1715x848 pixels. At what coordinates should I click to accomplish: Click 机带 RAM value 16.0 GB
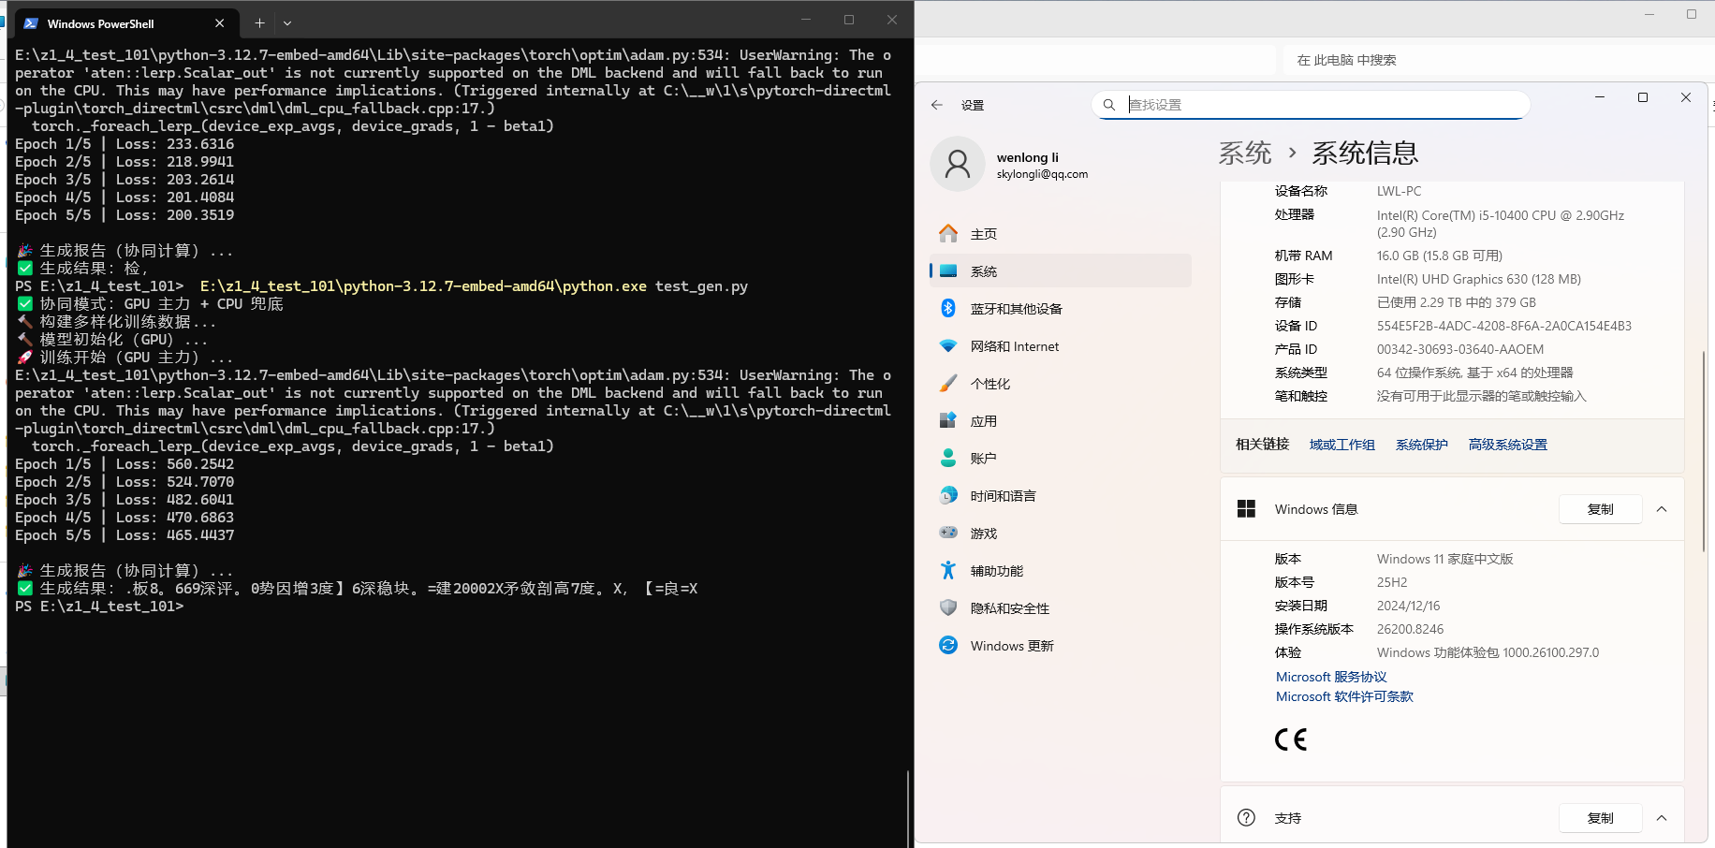(x=1439, y=256)
